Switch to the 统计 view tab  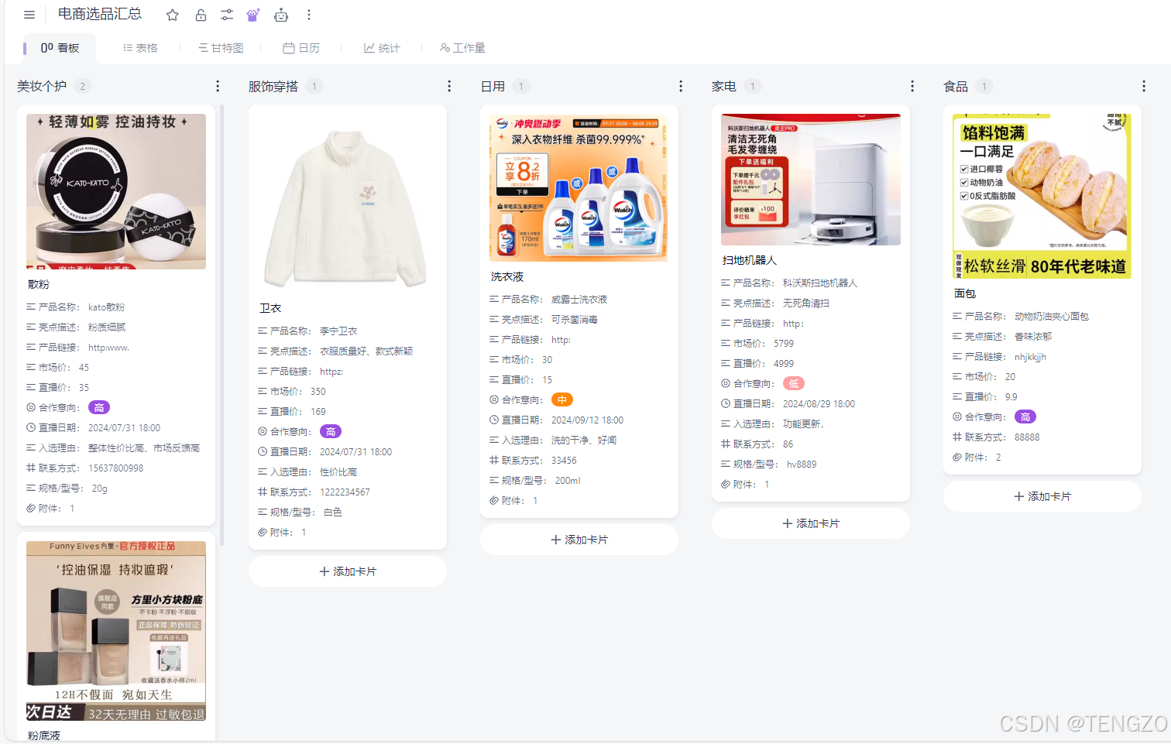click(x=382, y=48)
